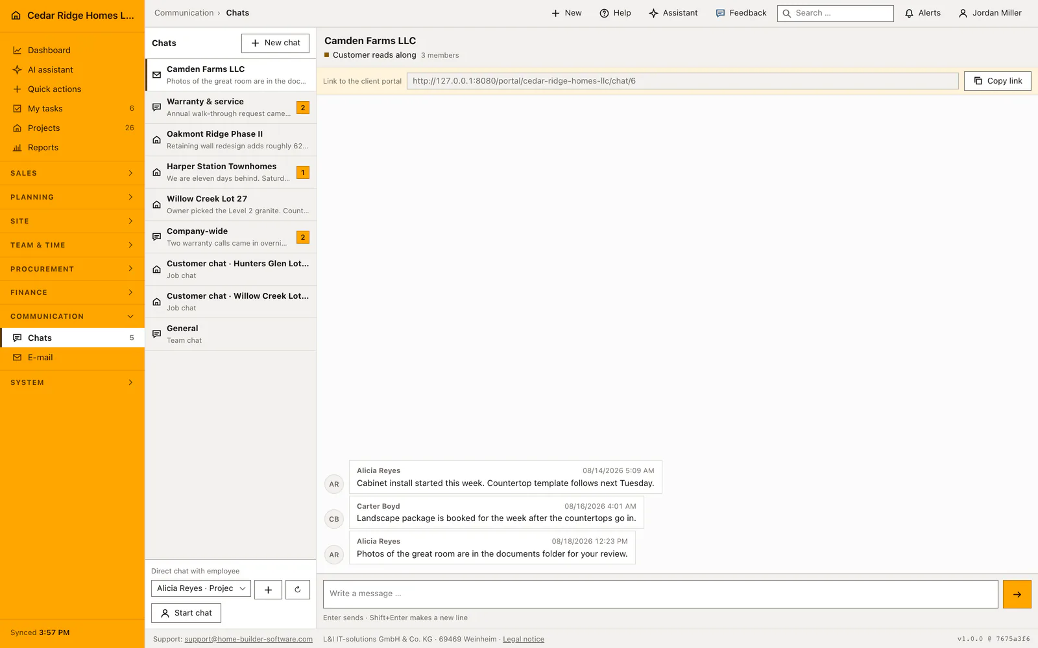The width and height of the screenshot is (1038, 648).
Task: Open the Legal notice link
Action: pyautogui.click(x=524, y=639)
